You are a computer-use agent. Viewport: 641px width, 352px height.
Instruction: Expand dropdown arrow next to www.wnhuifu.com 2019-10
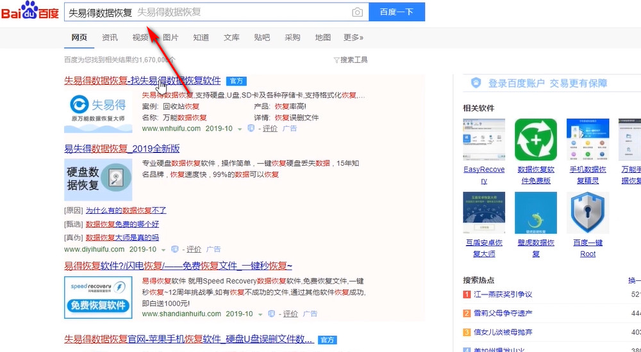tap(240, 129)
